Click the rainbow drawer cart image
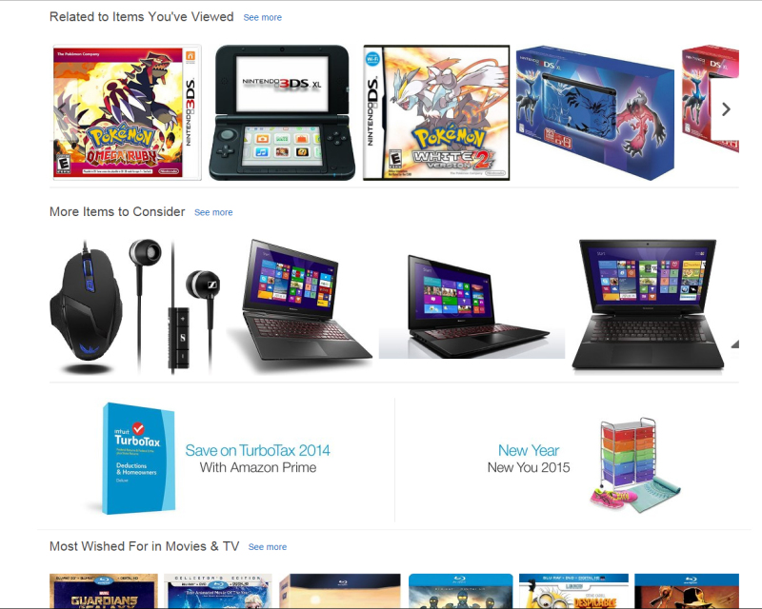Image resolution: width=762 pixels, height=609 pixels. (x=634, y=464)
